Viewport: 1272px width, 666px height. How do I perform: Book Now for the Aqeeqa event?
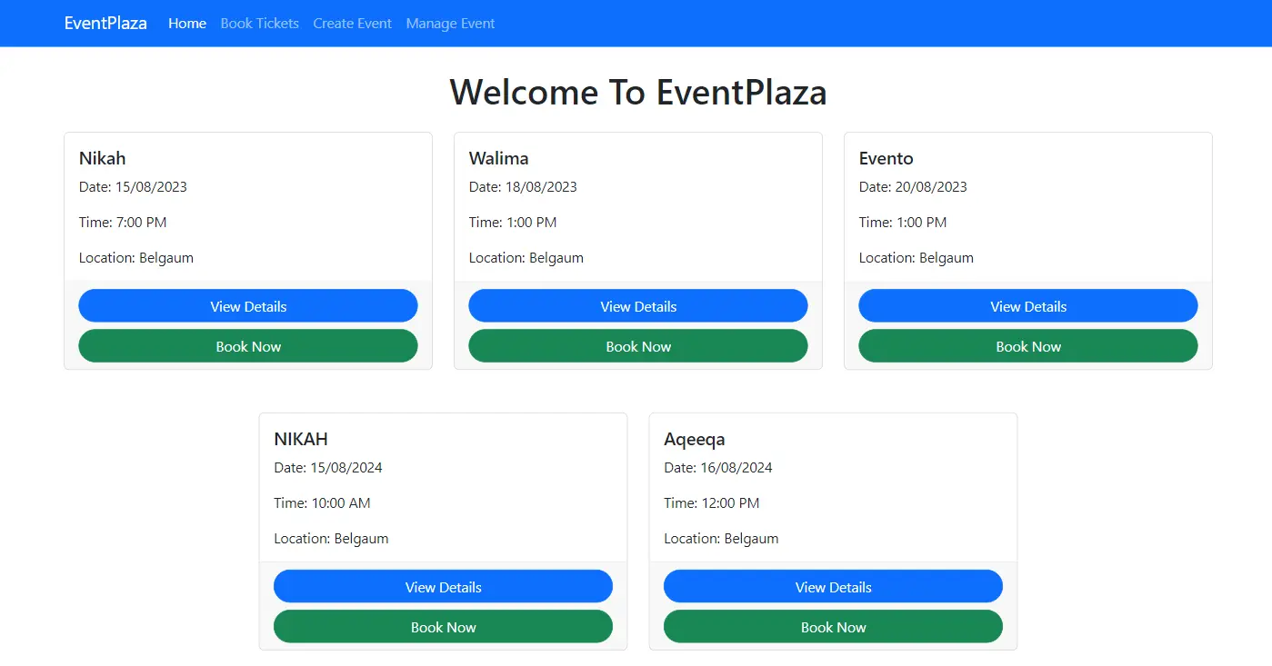(x=833, y=627)
